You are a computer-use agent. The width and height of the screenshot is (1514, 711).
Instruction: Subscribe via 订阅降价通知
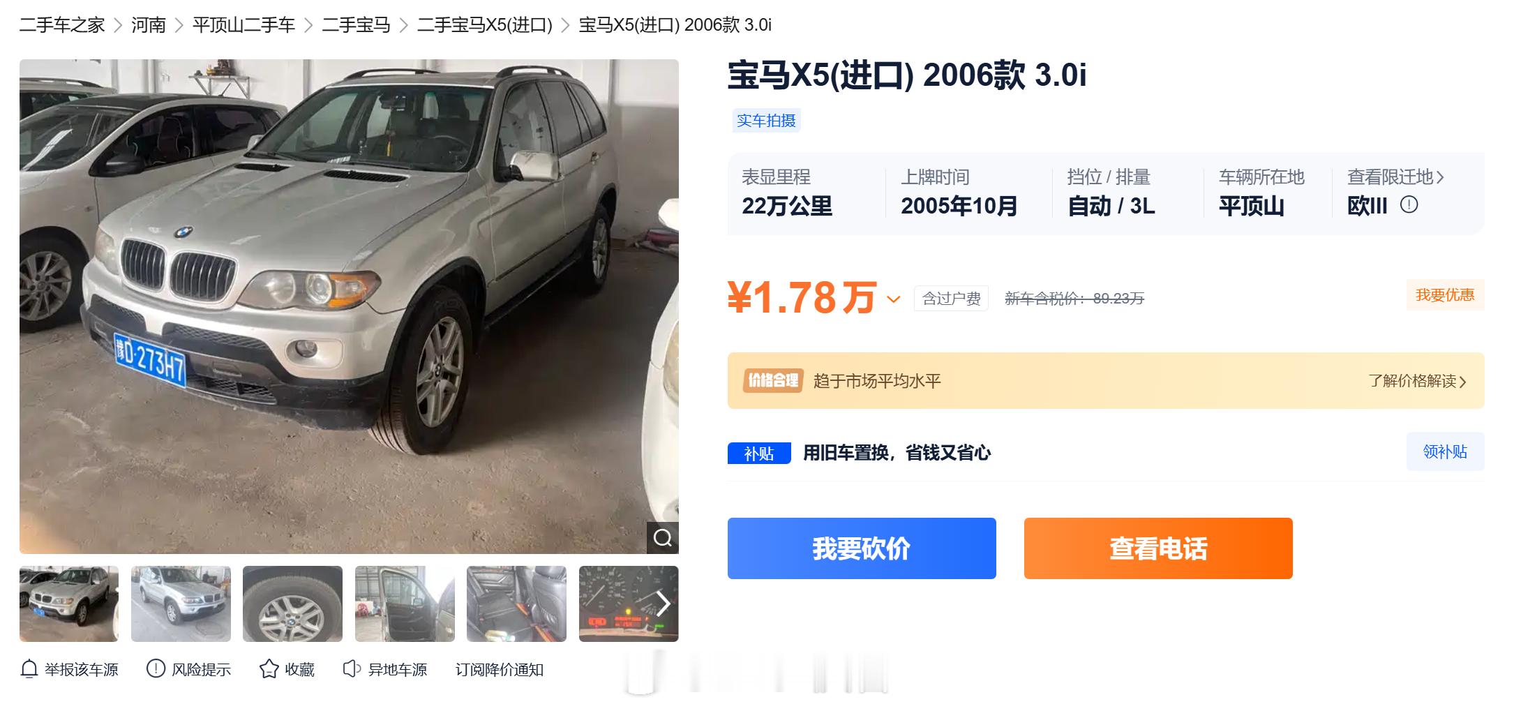click(500, 669)
